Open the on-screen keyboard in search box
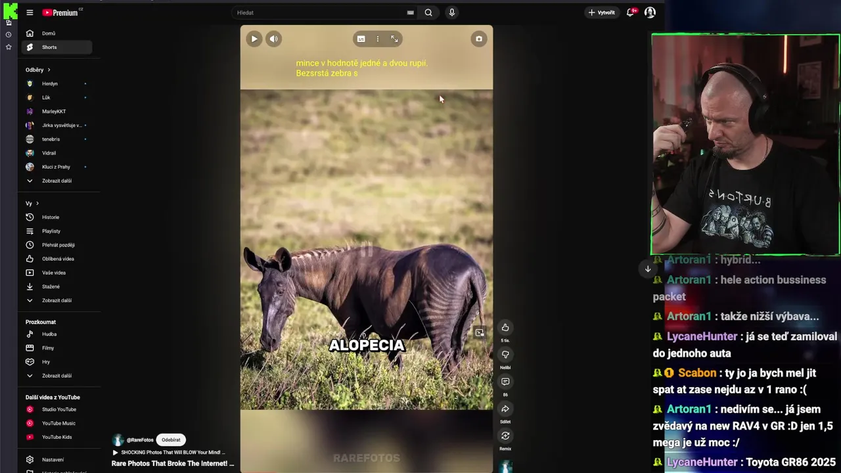Image resolution: width=841 pixels, height=473 pixels. (411, 12)
